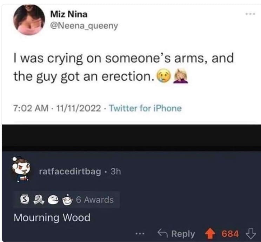Reply to the Mourning Wood comment
Viewport: 261px width, 242px height.
pos(176,234)
